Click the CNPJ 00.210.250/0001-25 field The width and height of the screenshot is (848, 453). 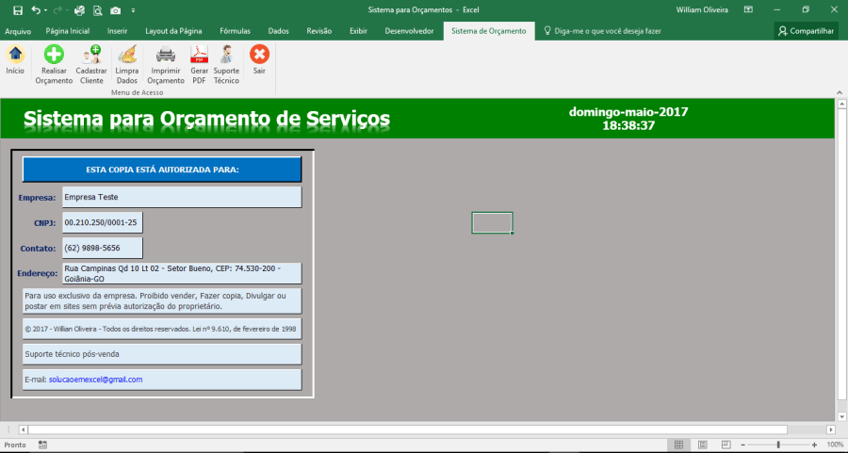click(102, 222)
